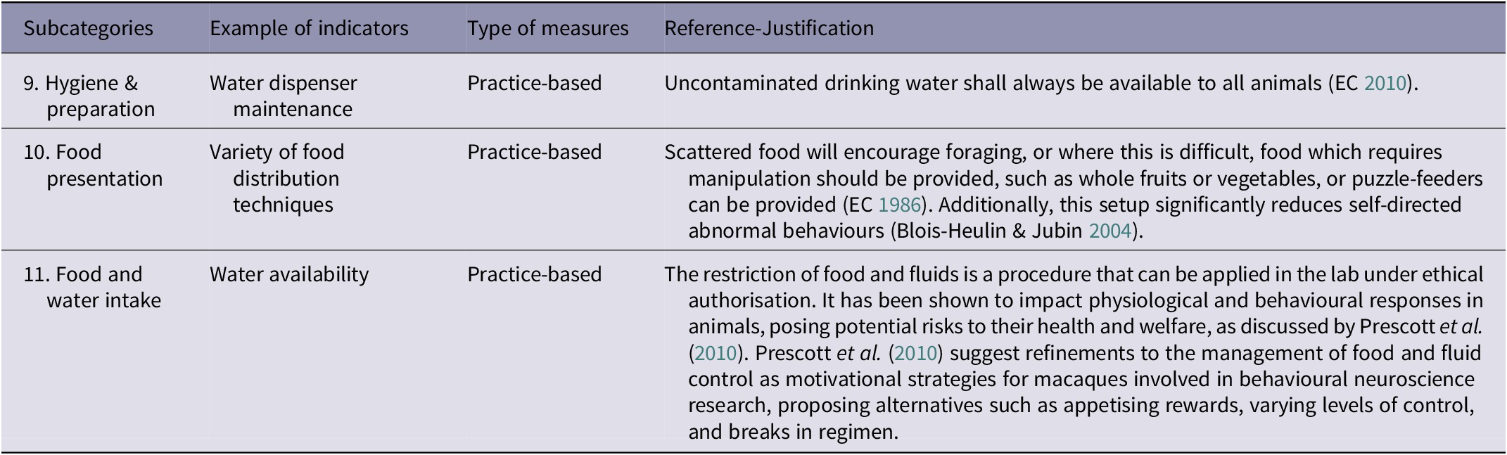Click the Variety of food distribution techniques cell
The width and height of the screenshot is (1507, 455).
point(277,179)
